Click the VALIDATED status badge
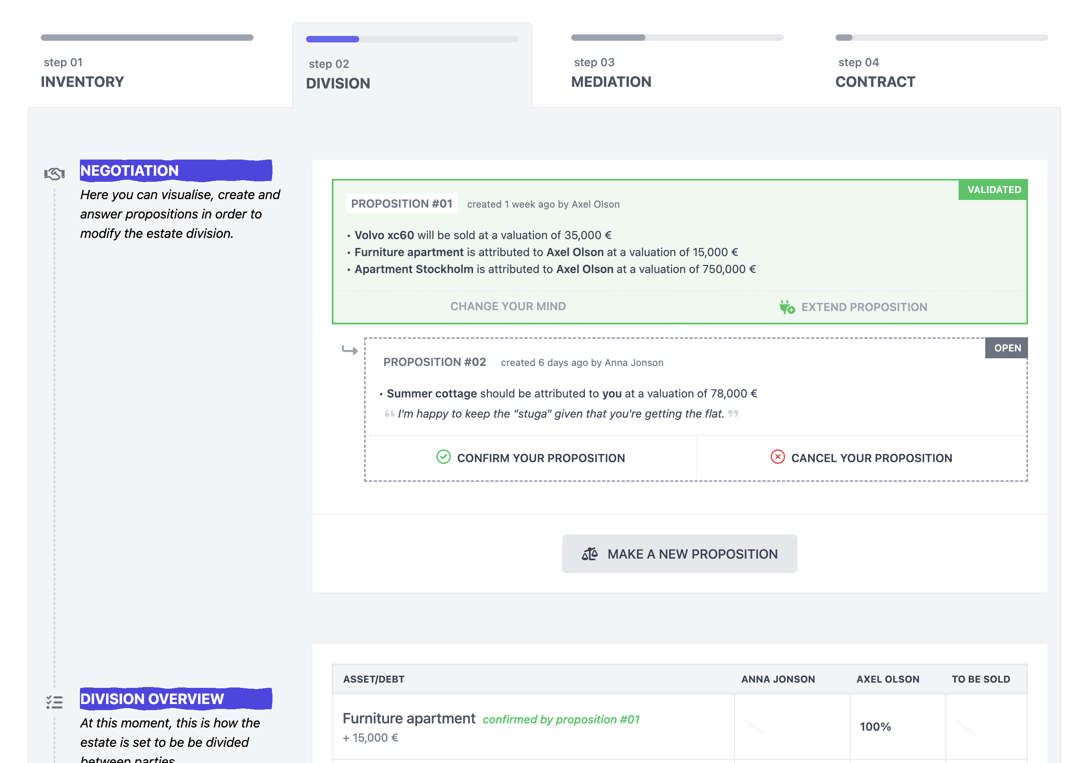 (994, 190)
